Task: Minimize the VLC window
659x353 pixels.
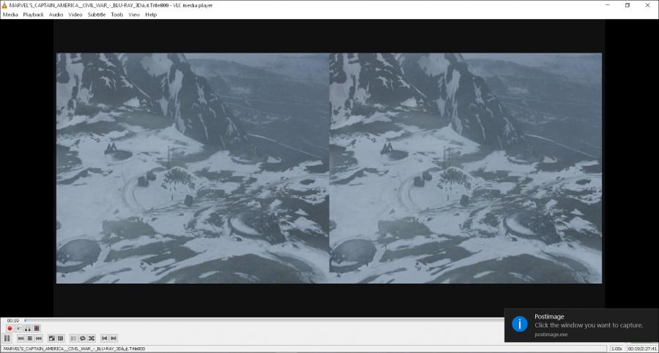Action: 607,5
